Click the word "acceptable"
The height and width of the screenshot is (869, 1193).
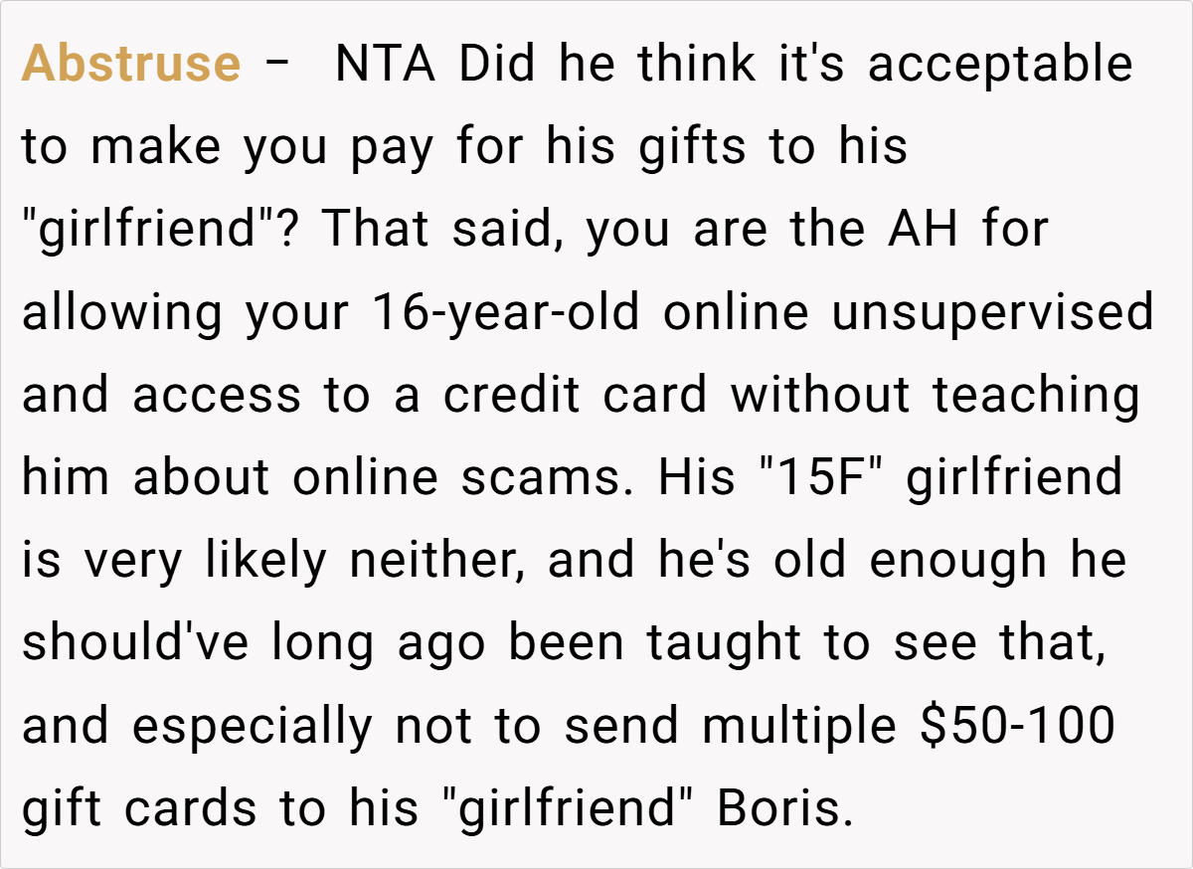pos(1000,65)
